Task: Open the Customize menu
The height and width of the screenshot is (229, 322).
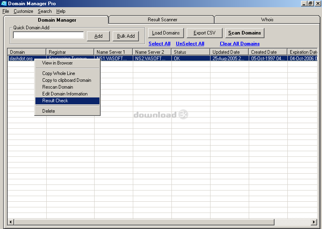Action: 23,11
